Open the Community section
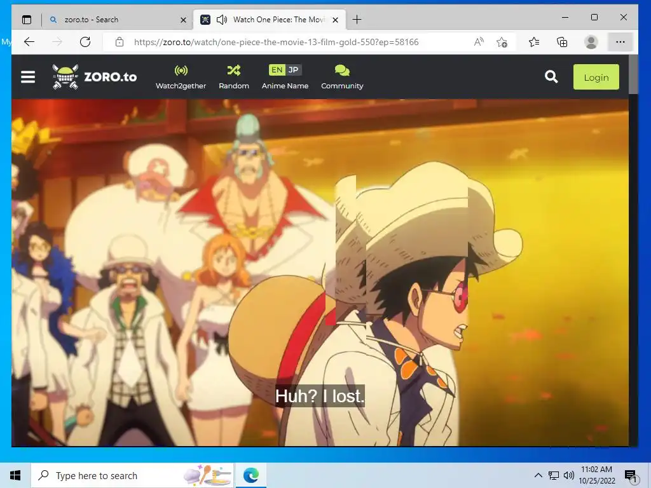651x488 pixels. tap(342, 77)
